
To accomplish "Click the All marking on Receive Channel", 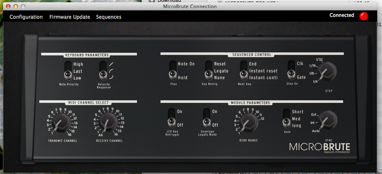I will coord(101,135).
